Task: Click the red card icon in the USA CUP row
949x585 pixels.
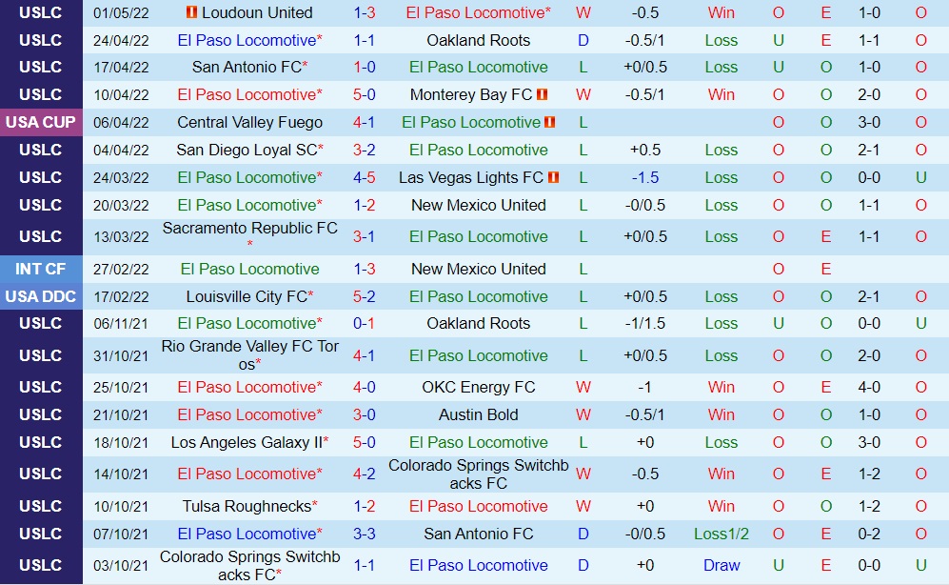Action: tap(549, 123)
